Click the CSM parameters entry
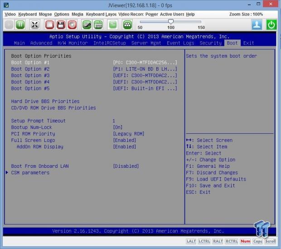The image size is (281, 249). [x=30, y=173]
